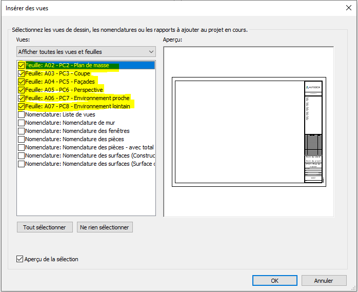This screenshot has width=358, height=292.
Task: Uncheck the A03 - PC3 Coupe checkbox
Action: pyautogui.click(x=21, y=74)
